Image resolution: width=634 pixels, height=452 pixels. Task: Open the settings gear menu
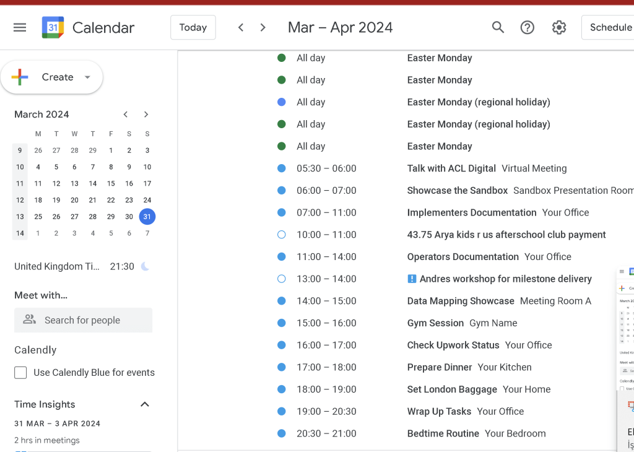point(559,27)
